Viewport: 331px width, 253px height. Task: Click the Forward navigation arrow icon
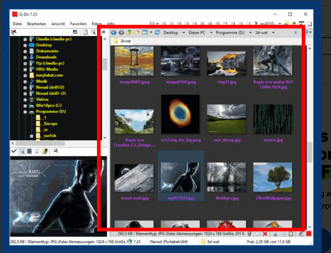[x=121, y=32]
